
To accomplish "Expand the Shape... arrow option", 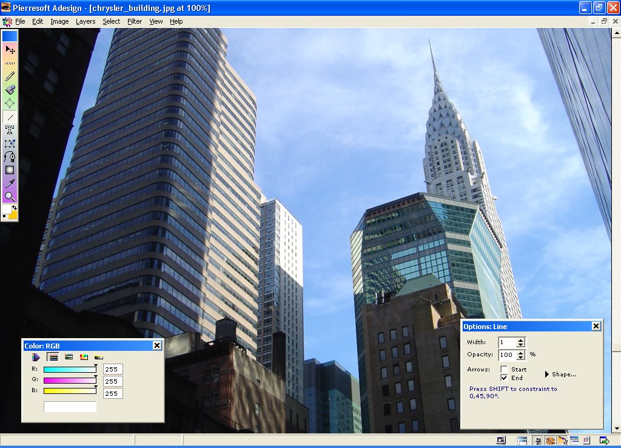I will [x=560, y=375].
